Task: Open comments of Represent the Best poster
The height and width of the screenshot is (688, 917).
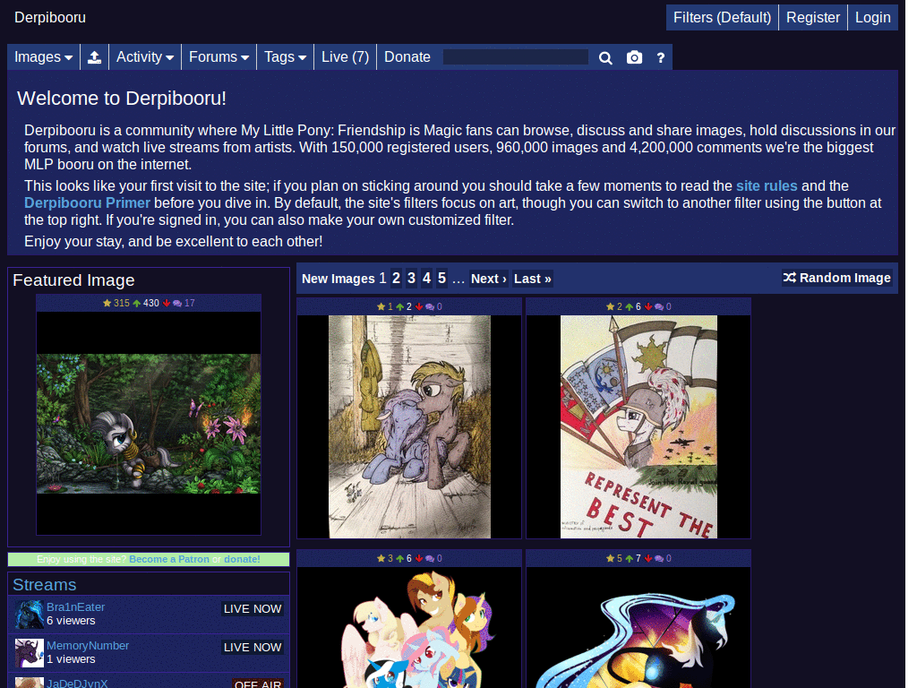Action: [x=664, y=306]
